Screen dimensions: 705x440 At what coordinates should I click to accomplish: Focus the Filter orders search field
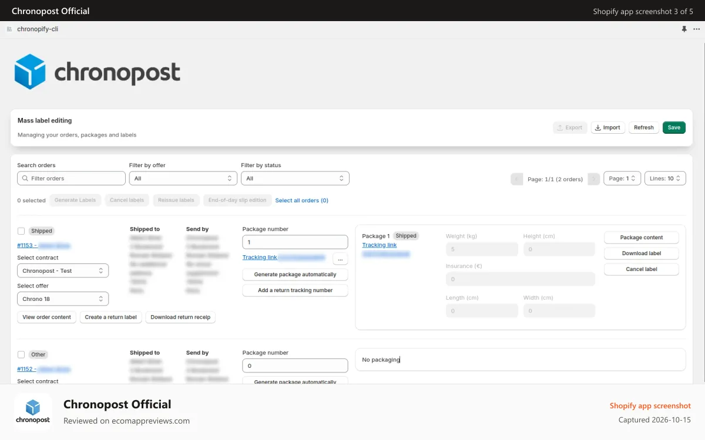pos(71,178)
